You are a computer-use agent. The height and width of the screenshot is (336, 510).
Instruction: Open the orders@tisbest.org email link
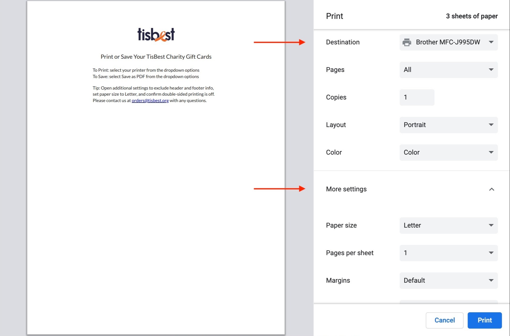pos(150,100)
